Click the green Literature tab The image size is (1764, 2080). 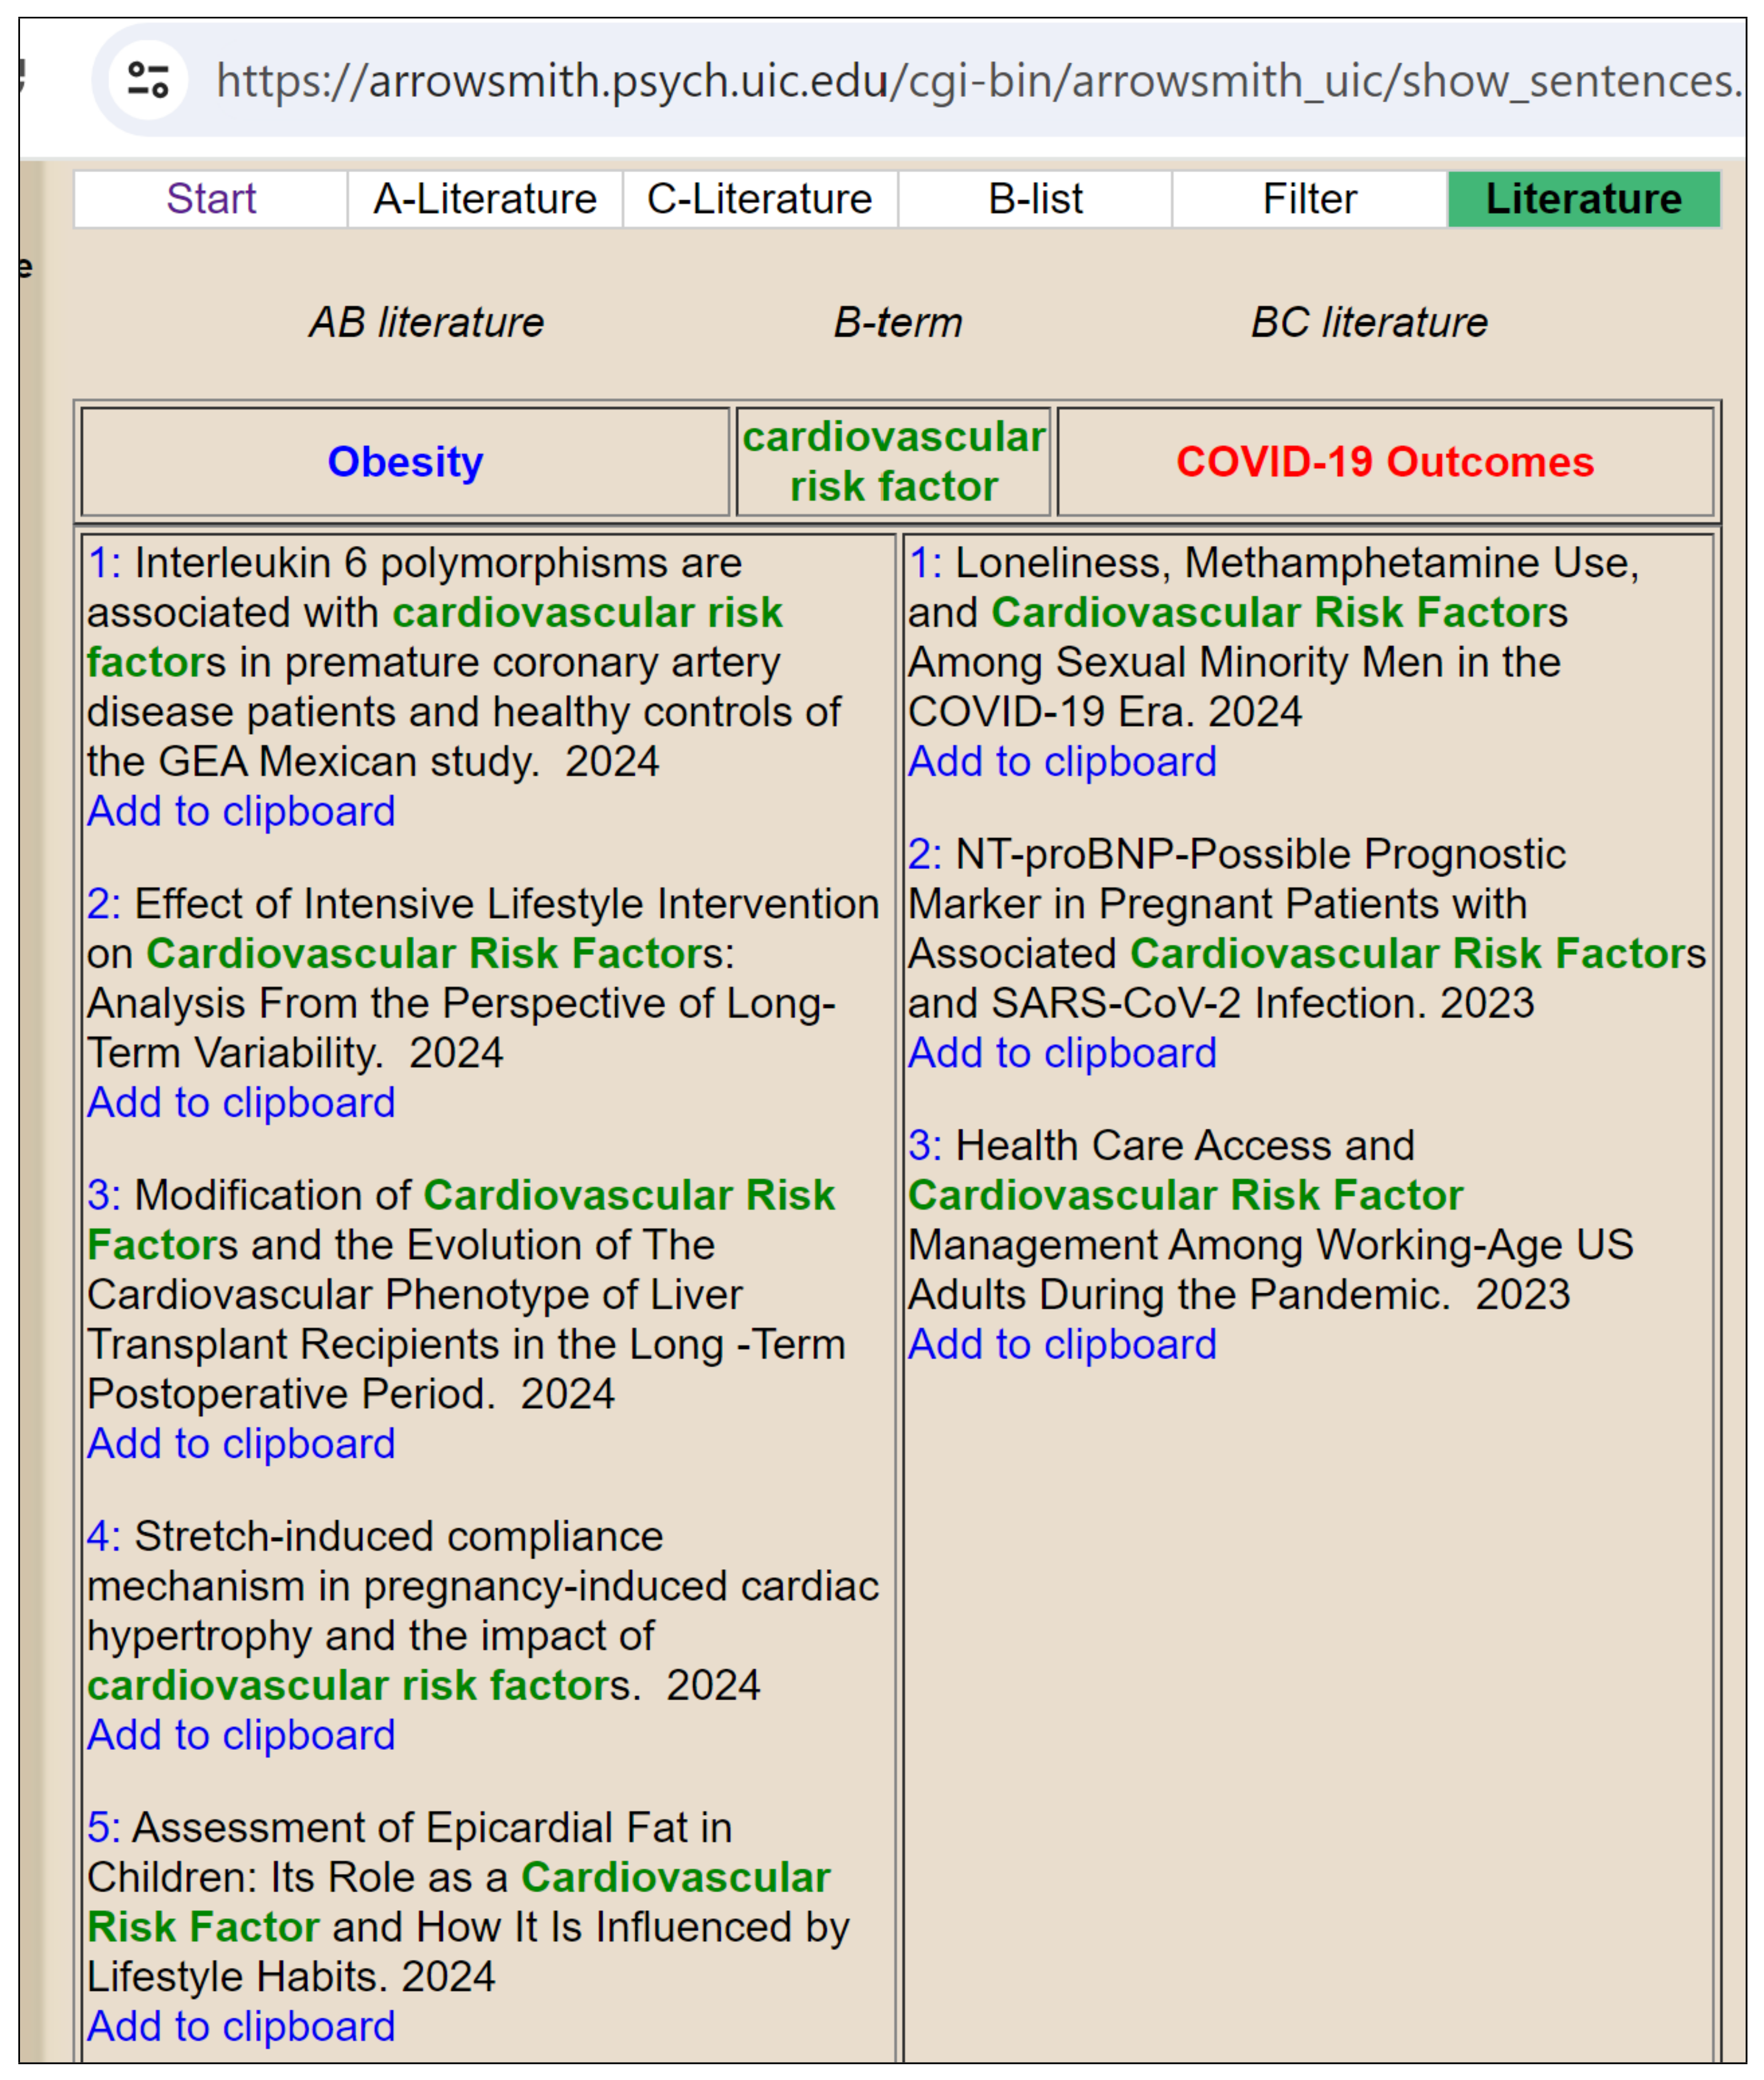(1583, 199)
